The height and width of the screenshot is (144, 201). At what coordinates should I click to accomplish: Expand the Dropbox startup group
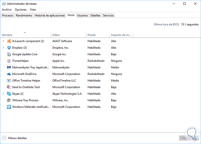[3, 48]
